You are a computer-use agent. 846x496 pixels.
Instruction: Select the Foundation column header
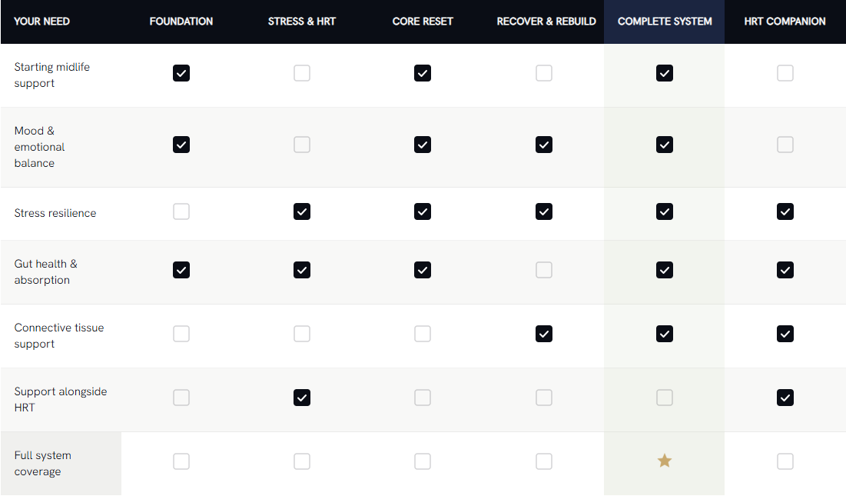click(181, 22)
